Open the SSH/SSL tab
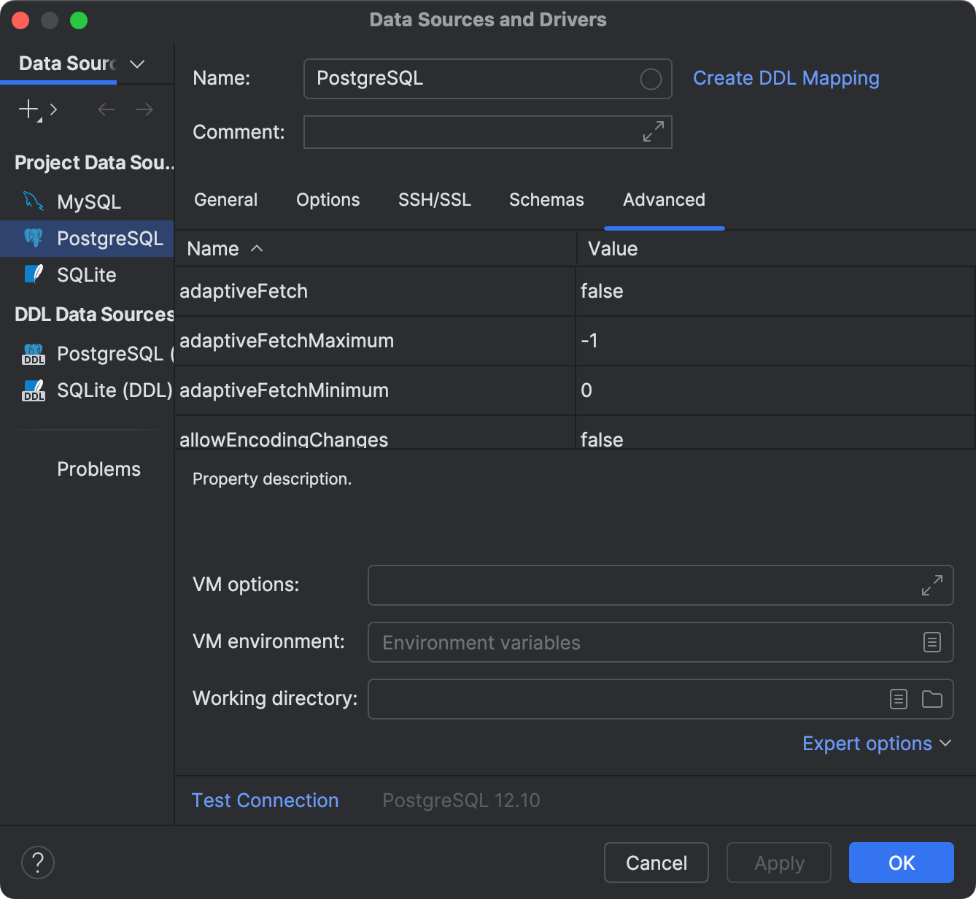 (435, 200)
